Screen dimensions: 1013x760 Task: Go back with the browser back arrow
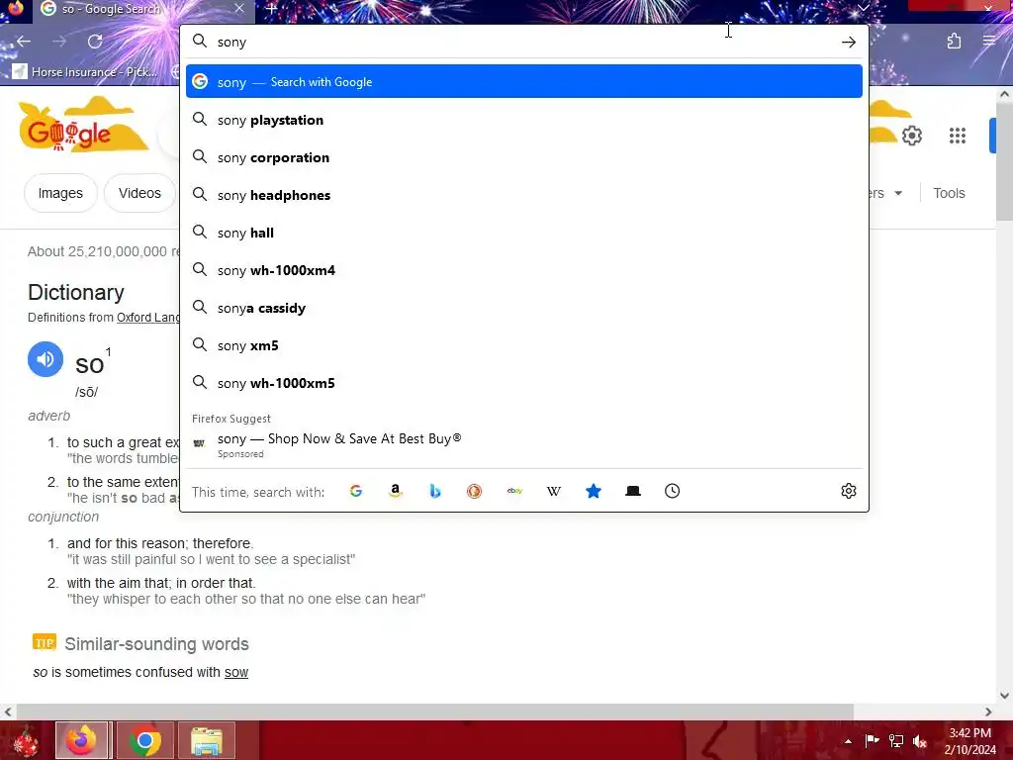point(24,42)
